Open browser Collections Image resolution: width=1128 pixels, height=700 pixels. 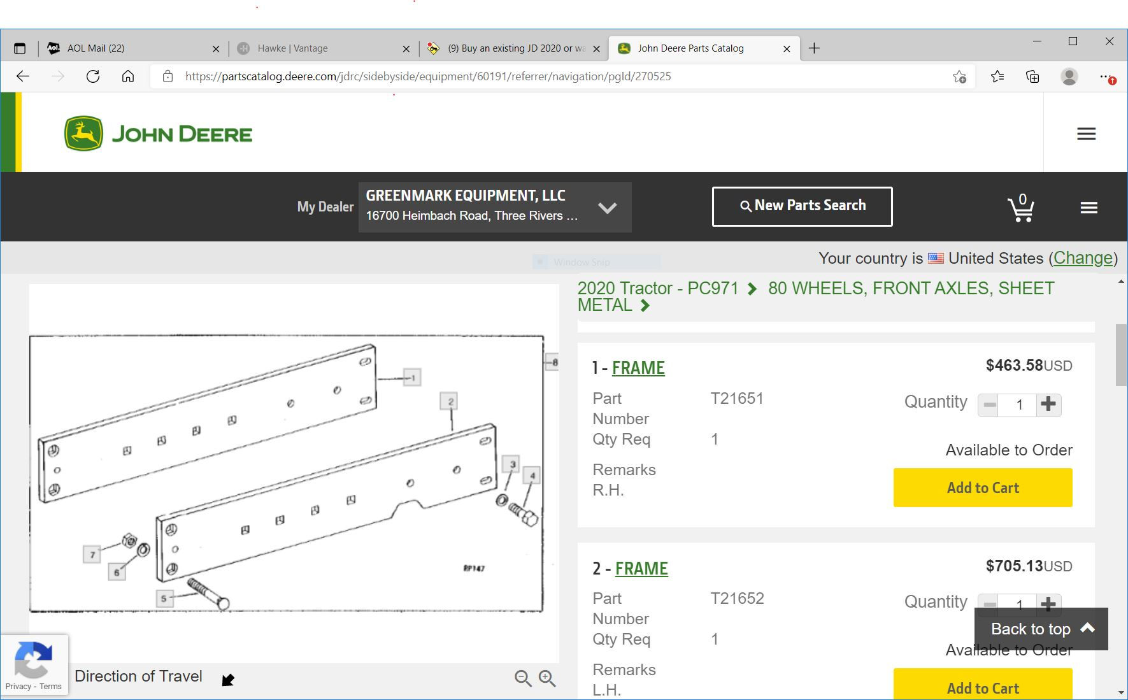click(x=1032, y=76)
